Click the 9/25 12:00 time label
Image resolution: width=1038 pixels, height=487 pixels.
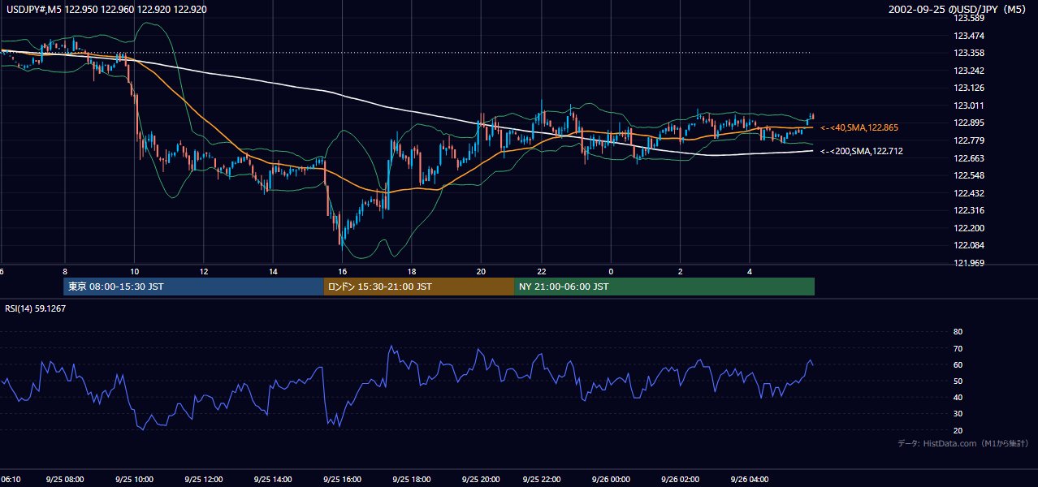203,479
